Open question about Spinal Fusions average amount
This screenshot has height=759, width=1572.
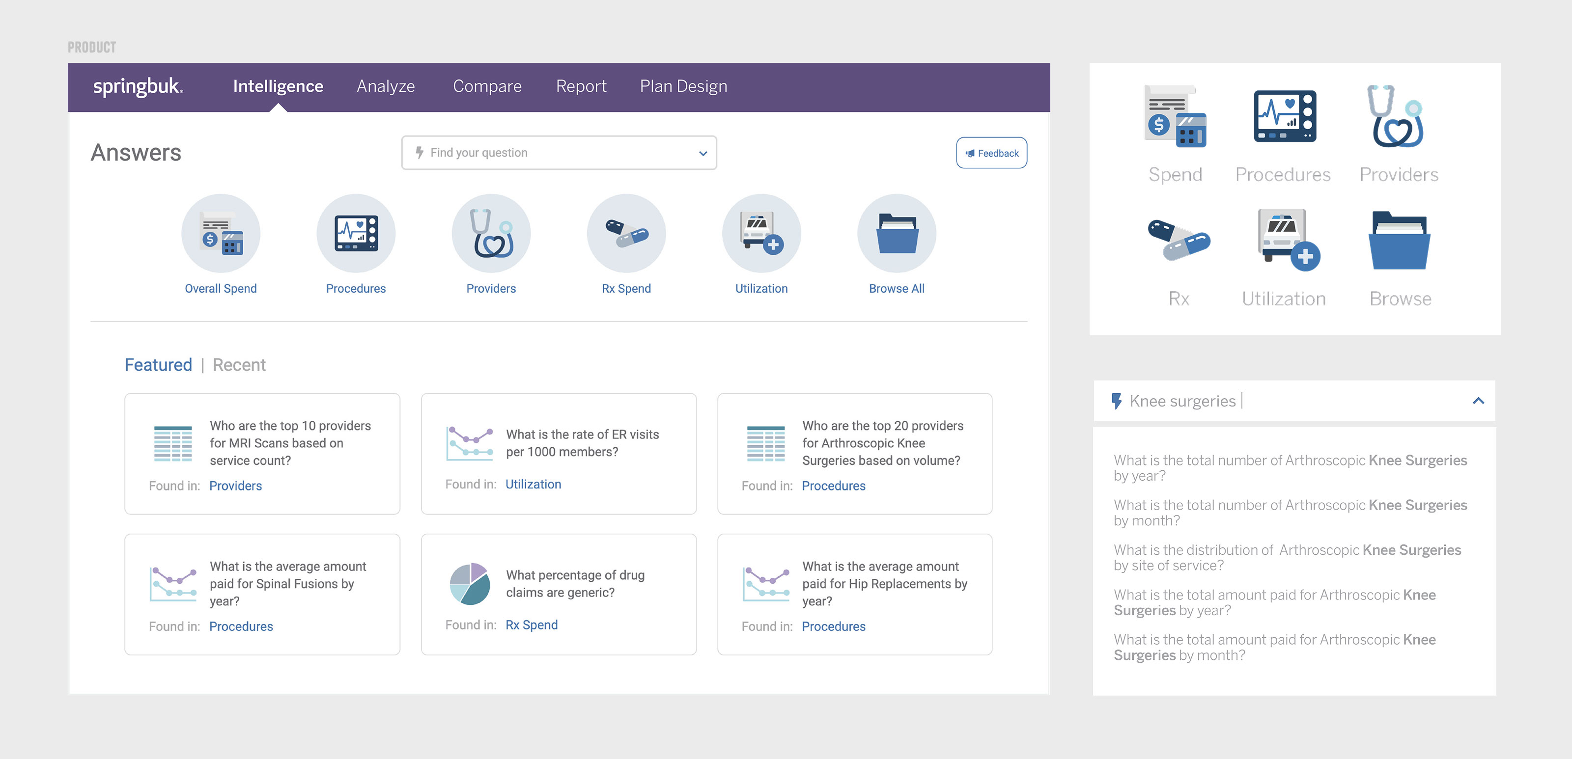coord(288,584)
